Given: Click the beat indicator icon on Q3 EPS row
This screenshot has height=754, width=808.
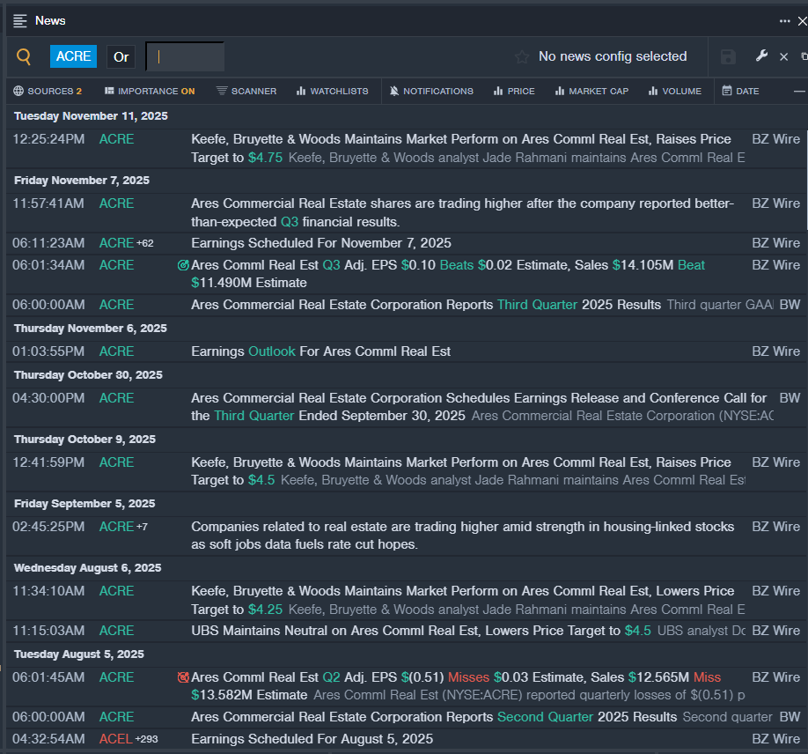Looking at the screenshot, I should point(183,265).
